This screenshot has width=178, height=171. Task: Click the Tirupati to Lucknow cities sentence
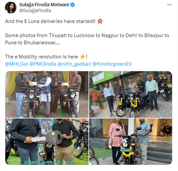pyautogui.click(x=87, y=39)
